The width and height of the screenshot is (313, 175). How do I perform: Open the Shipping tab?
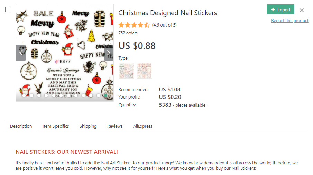[x=88, y=126]
